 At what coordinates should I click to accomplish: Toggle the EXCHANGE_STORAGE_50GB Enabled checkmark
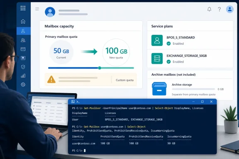pos(168,62)
